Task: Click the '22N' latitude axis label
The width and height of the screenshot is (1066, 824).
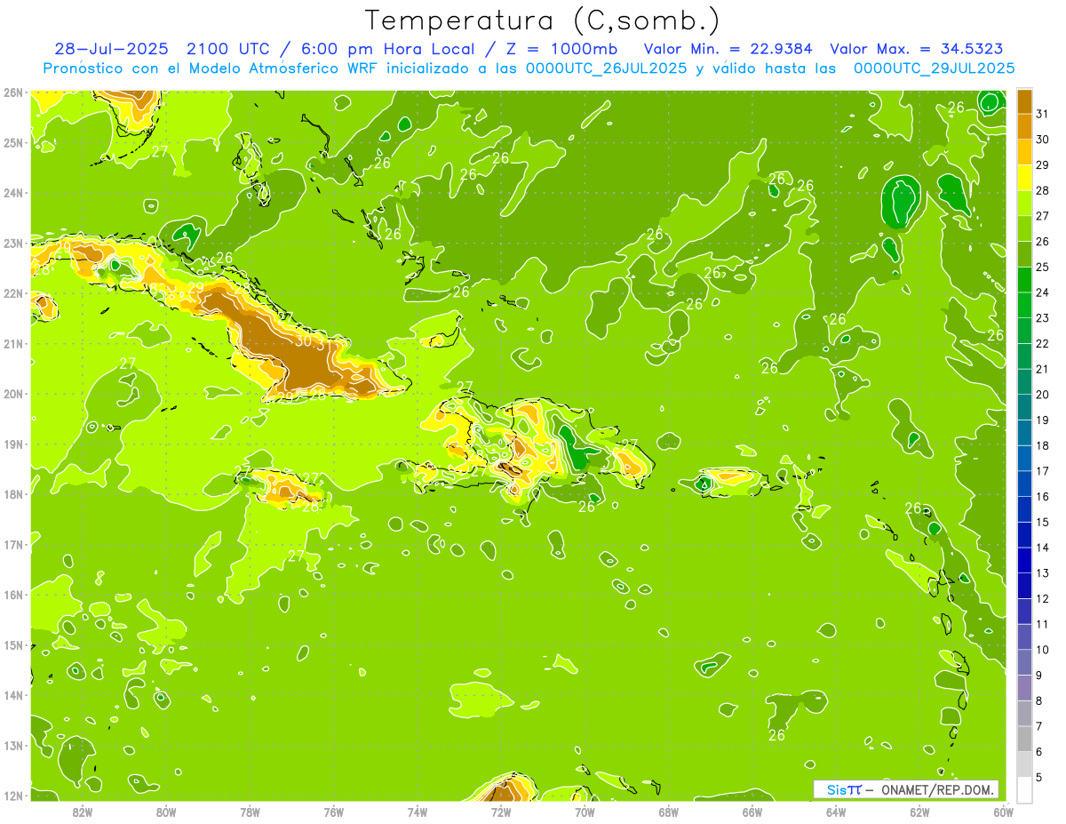Action: pyautogui.click(x=12, y=293)
